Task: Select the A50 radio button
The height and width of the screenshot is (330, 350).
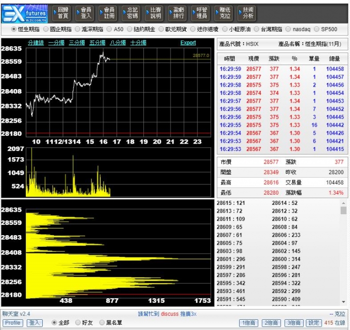Action: [x=109, y=29]
